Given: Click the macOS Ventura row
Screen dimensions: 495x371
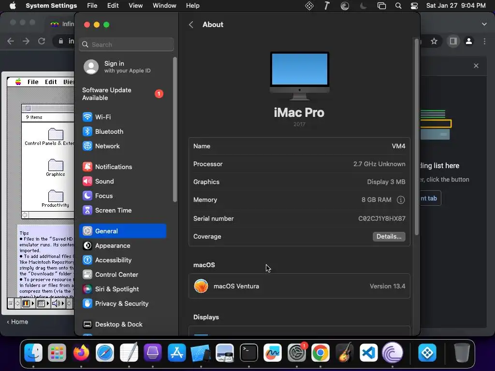Looking at the screenshot, I should pyautogui.click(x=299, y=286).
